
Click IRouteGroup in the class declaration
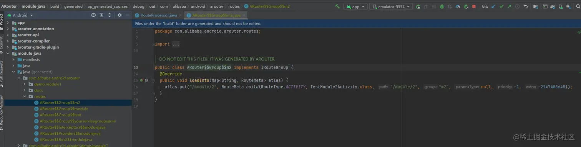point(274,68)
